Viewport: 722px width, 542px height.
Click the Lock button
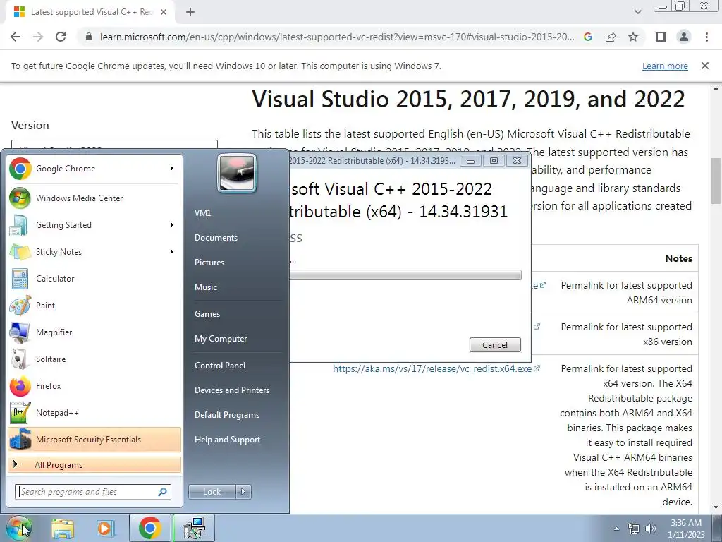(x=212, y=492)
